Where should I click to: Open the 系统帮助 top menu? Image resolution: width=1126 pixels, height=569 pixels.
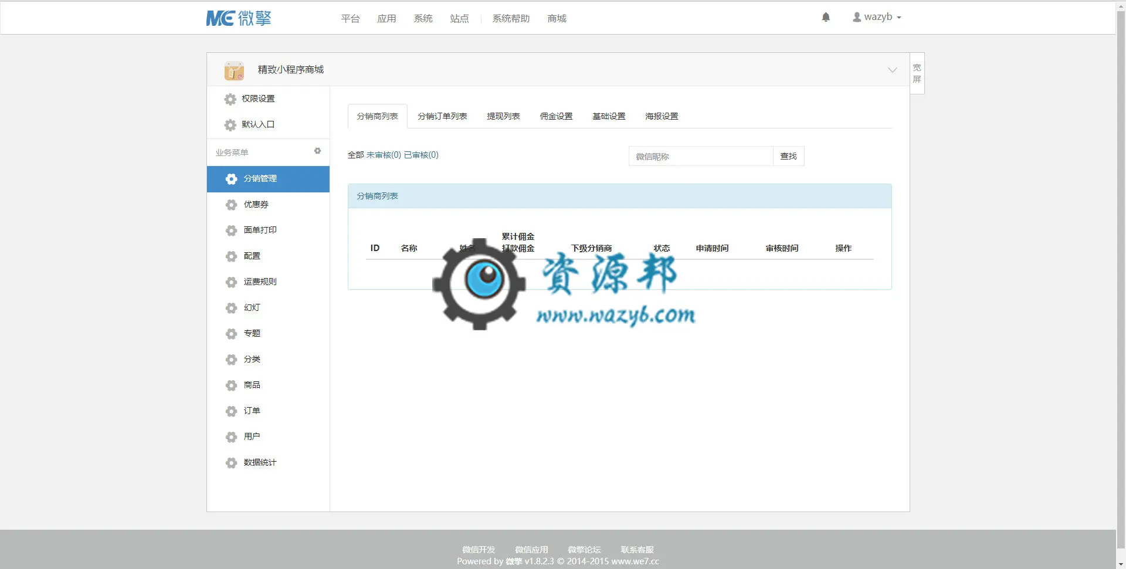point(511,19)
